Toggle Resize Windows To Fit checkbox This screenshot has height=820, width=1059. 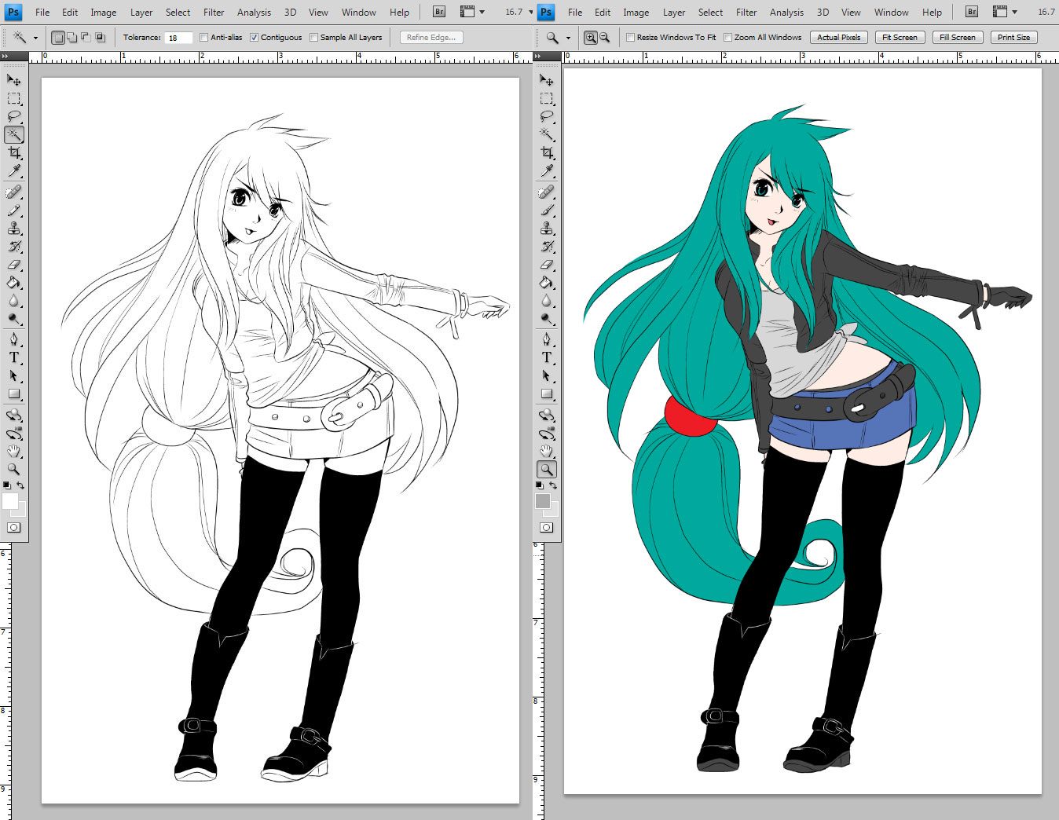point(630,38)
